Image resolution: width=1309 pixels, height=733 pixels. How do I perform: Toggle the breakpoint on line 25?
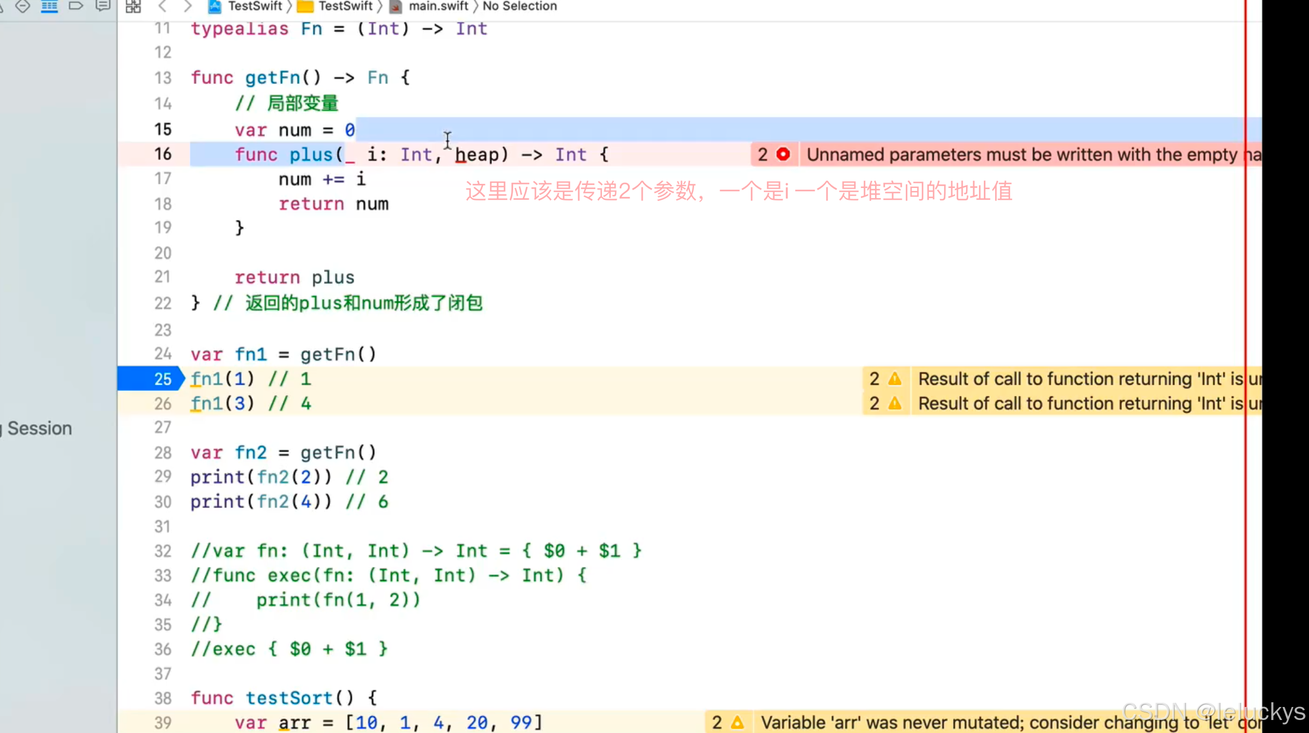(151, 379)
